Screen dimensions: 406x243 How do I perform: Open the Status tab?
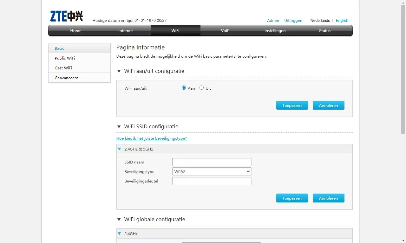[x=325, y=31]
